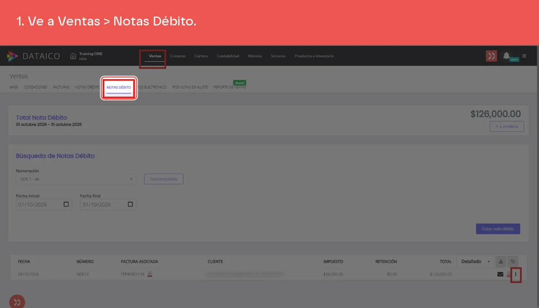The height and width of the screenshot is (308, 539).
Task: Expand the Numeración dropdown NDE 1
Action: tap(76, 179)
